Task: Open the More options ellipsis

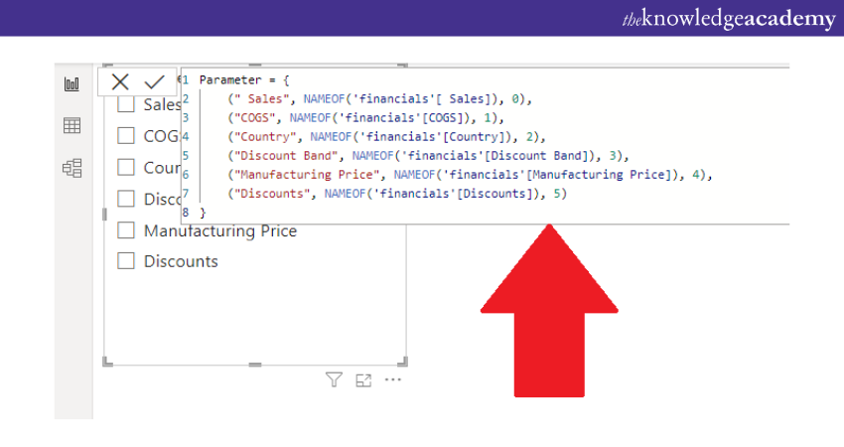Action: pos(393,379)
